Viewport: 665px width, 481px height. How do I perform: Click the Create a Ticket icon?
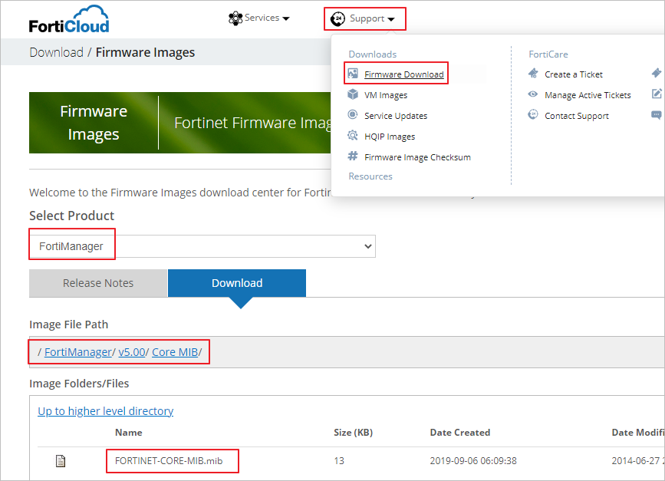tap(533, 74)
